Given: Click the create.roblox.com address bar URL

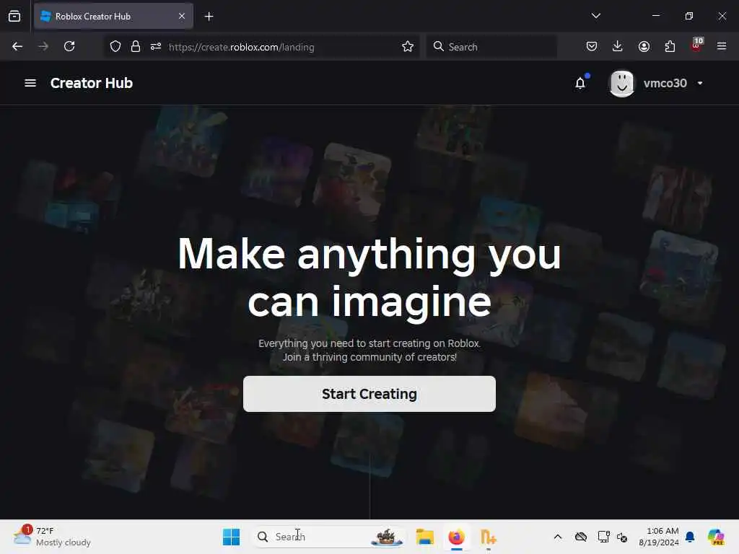Looking at the screenshot, I should [241, 47].
